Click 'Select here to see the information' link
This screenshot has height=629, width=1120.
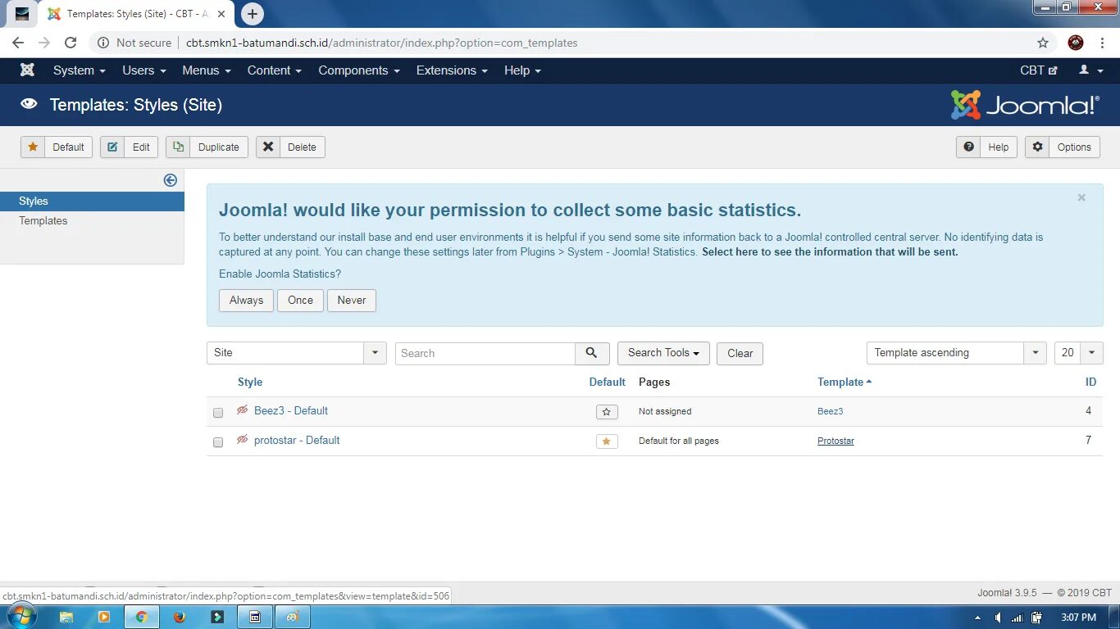click(x=830, y=251)
